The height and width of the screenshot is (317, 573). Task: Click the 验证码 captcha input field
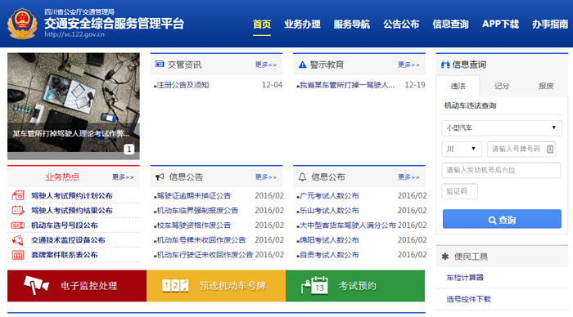pos(459,191)
